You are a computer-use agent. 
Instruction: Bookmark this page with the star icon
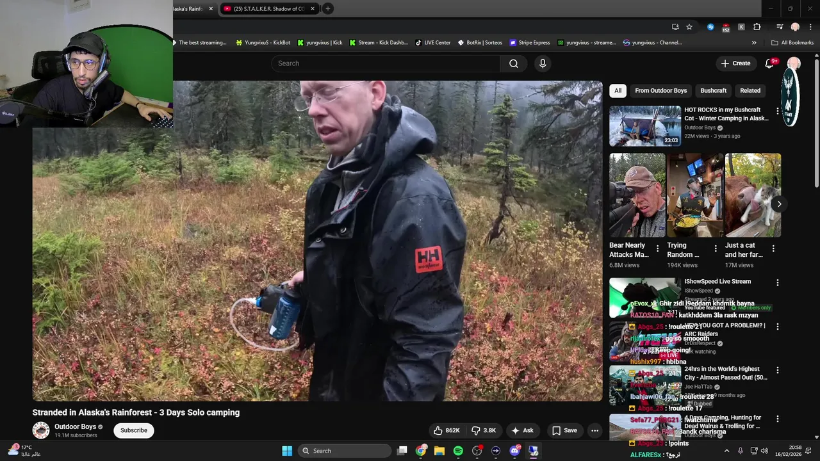(689, 27)
